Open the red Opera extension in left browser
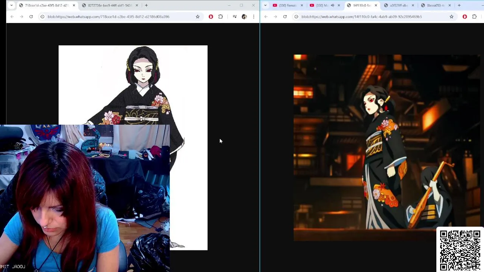 click(x=211, y=17)
